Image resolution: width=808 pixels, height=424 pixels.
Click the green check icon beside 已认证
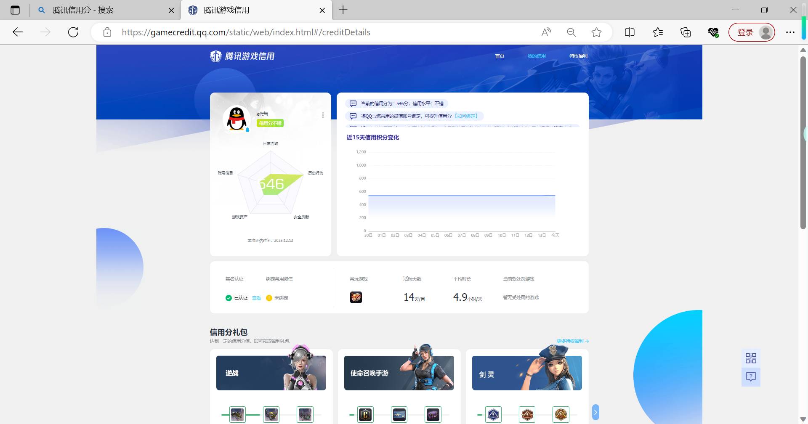pos(229,298)
